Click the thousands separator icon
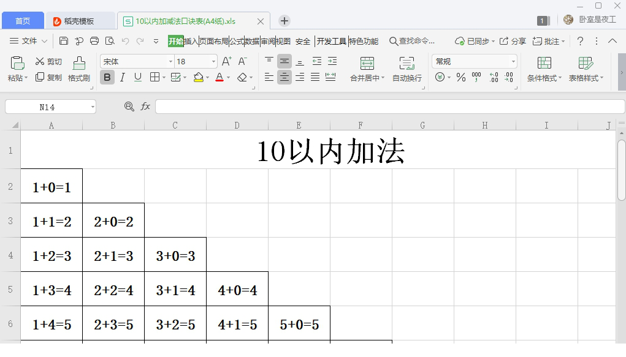This screenshot has height=357, width=626. click(x=476, y=77)
